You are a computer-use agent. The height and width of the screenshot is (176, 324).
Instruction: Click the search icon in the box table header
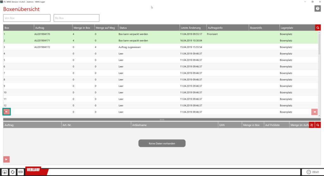pyautogui.click(x=318, y=28)
